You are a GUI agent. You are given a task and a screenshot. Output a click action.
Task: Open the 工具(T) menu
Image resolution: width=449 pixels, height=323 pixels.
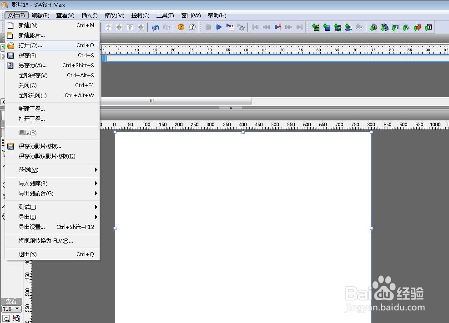click(x=165, y=15)
